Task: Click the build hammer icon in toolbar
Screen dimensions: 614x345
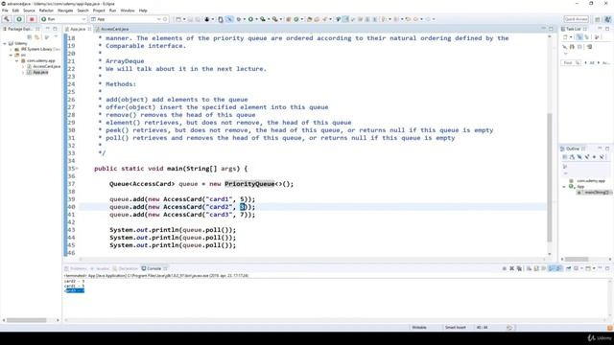Action: pos(7,19)
